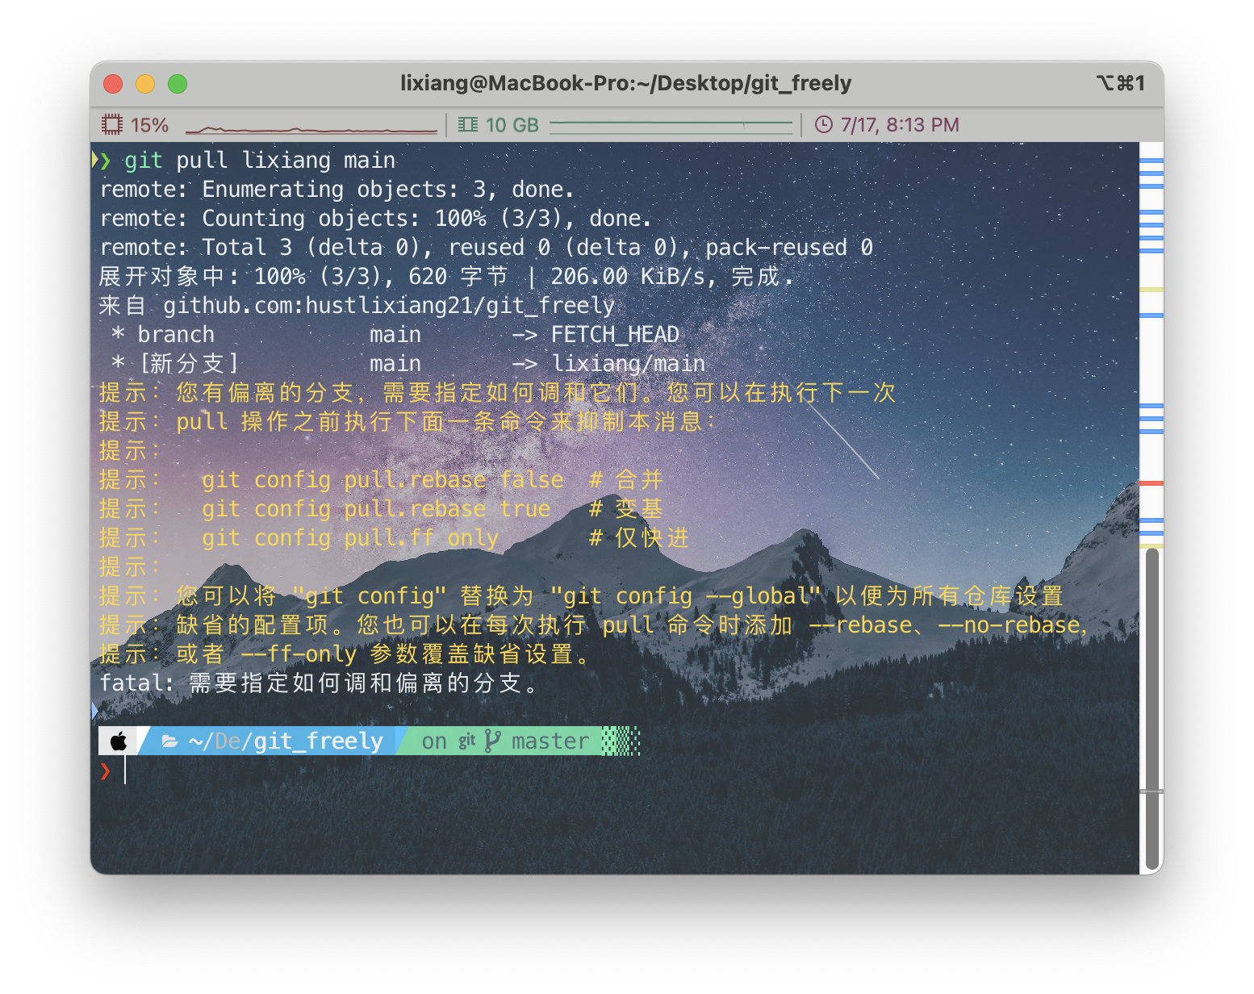Minimize the terminal window with yellow button

(145, 83)
